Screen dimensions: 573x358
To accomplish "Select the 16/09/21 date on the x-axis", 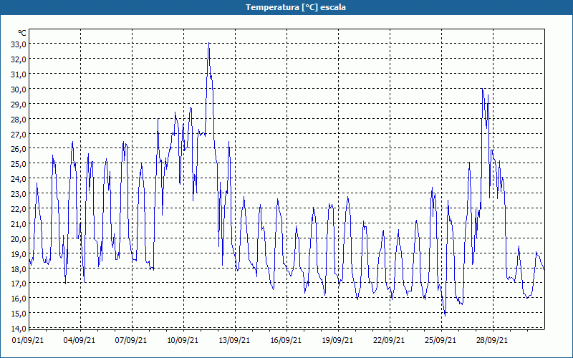I will (286, 341).
